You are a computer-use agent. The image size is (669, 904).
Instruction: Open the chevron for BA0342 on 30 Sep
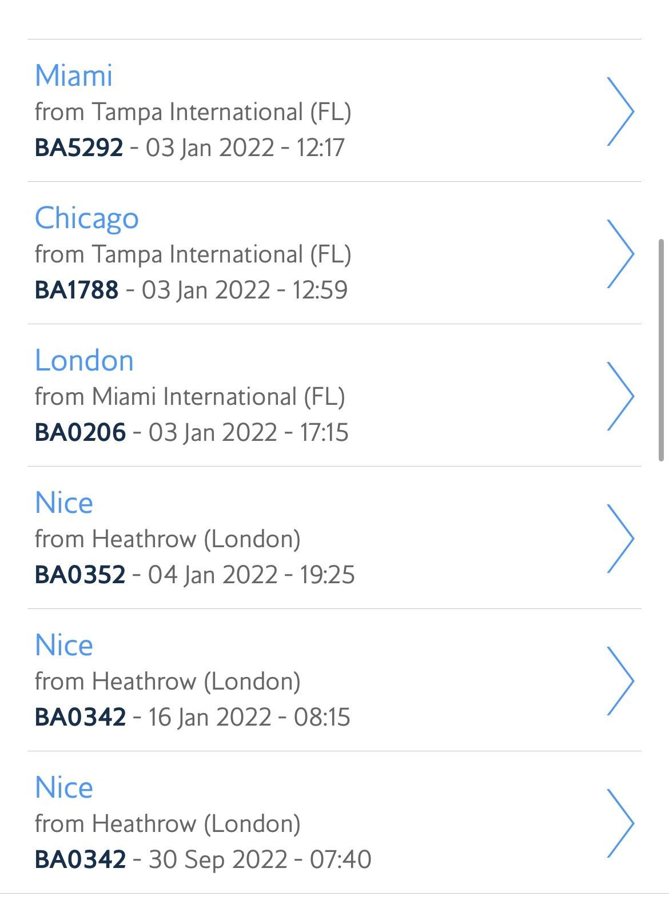tap(620, 823)
